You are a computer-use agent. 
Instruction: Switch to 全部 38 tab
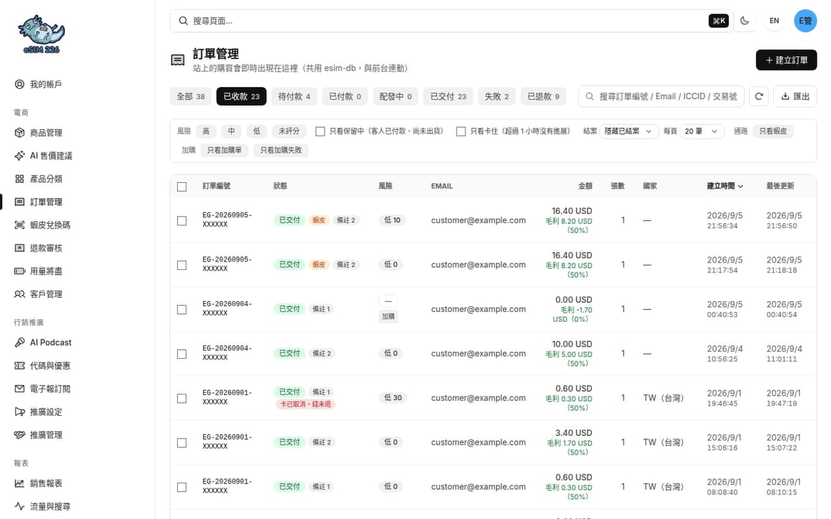pos(191,97)
